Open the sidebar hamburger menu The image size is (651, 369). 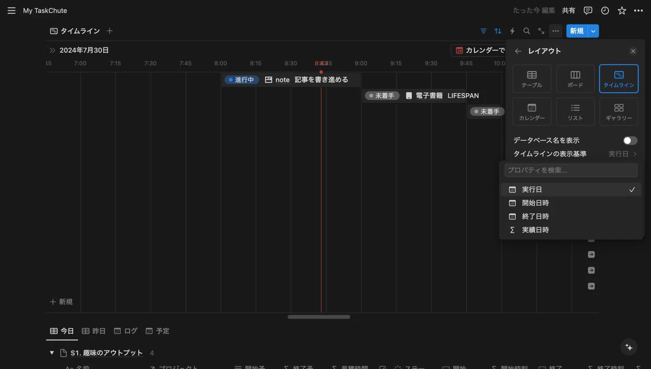(11, 10)
